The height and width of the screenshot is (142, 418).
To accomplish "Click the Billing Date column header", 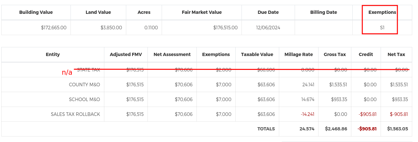I will 324,12.
